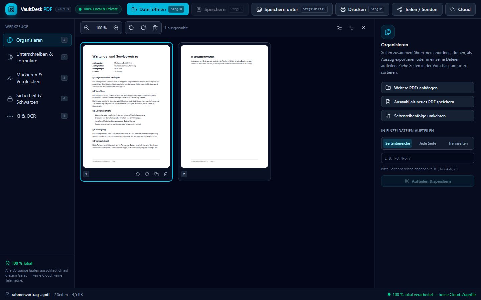Viewport: 481px width, 300px height.
Task: Click Auswahl als neues PDF speichern
Action: click(428, 102)
